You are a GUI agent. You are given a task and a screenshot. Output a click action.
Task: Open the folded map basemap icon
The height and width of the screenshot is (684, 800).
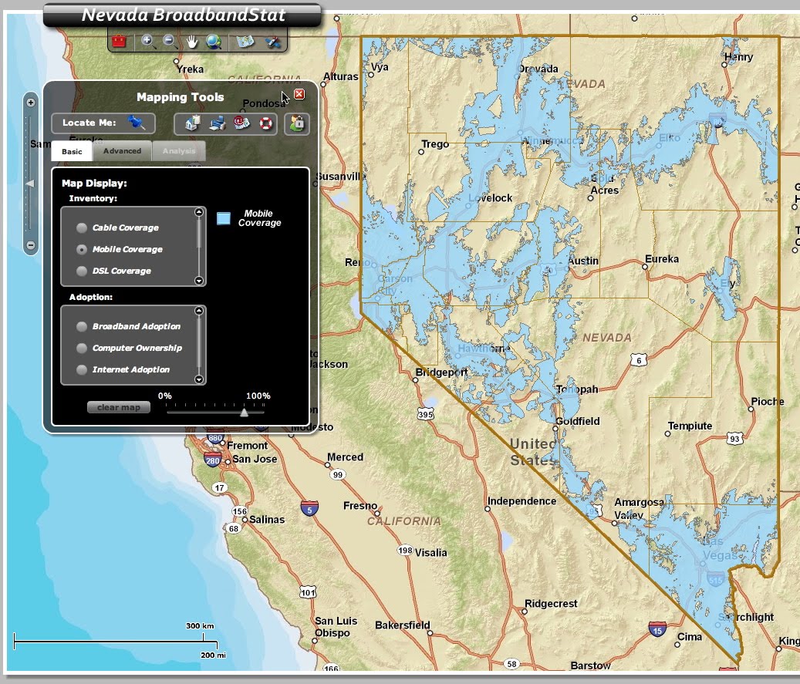(x=245, y=42)
